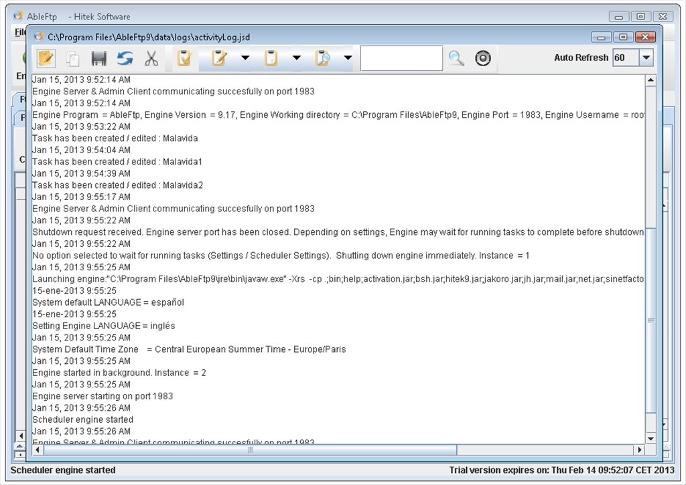Screen dimensions: 686x485
Task: Click the edit note icon with pencil
Action: coord(46,58)
